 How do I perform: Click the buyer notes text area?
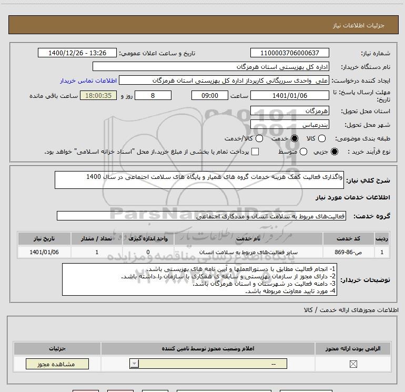199,279
